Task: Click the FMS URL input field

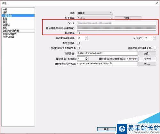Action: [x=116, y=23]
